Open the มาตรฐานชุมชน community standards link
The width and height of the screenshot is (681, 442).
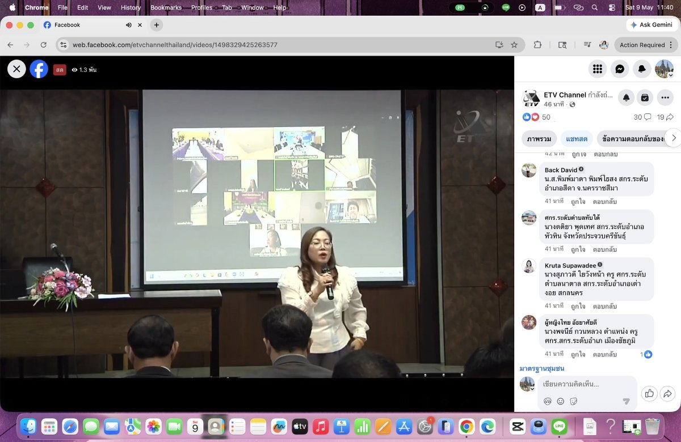pos(542,368)
